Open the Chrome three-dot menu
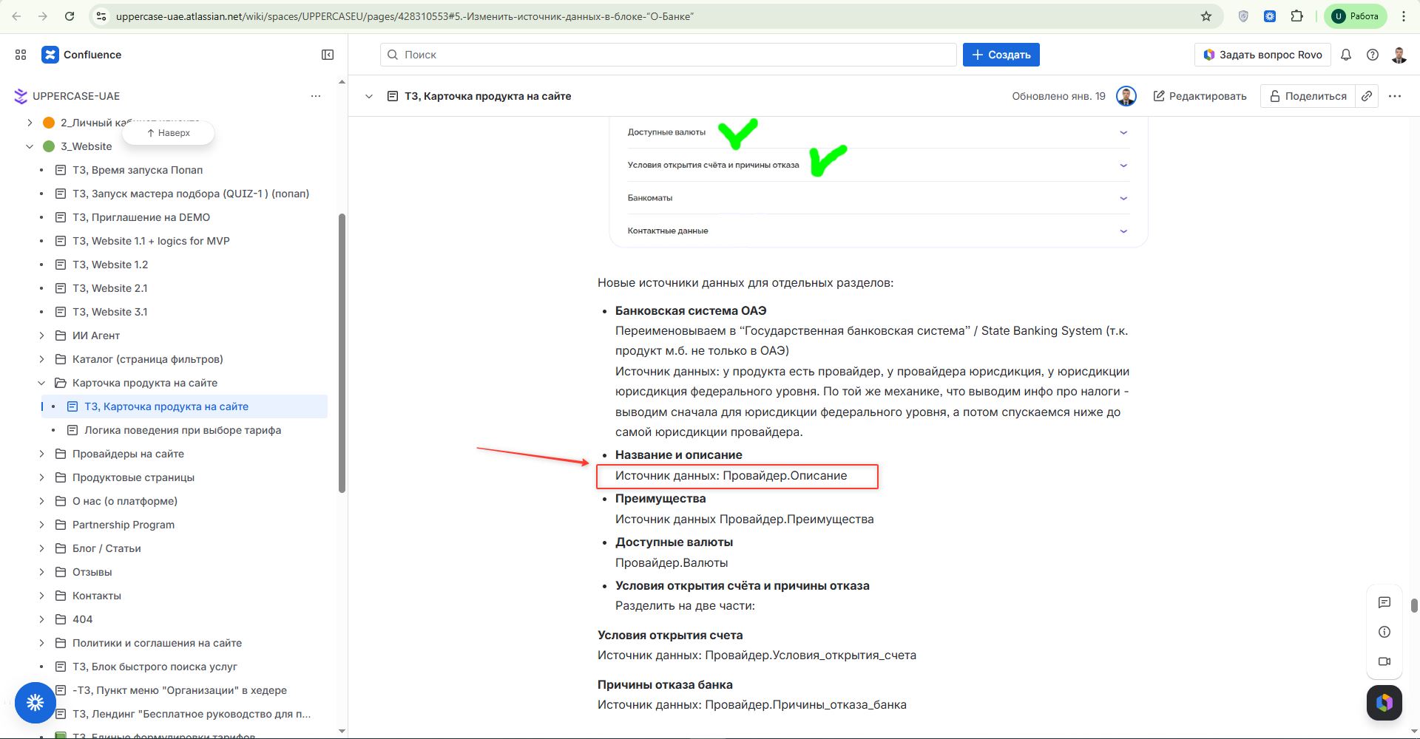This screenshot has height=739, width=1420. [1404, 16]
